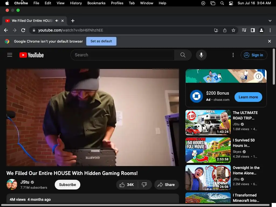Click the page vertical scrollbar
This screenshot has height=207, width=276.
[274, 67]
